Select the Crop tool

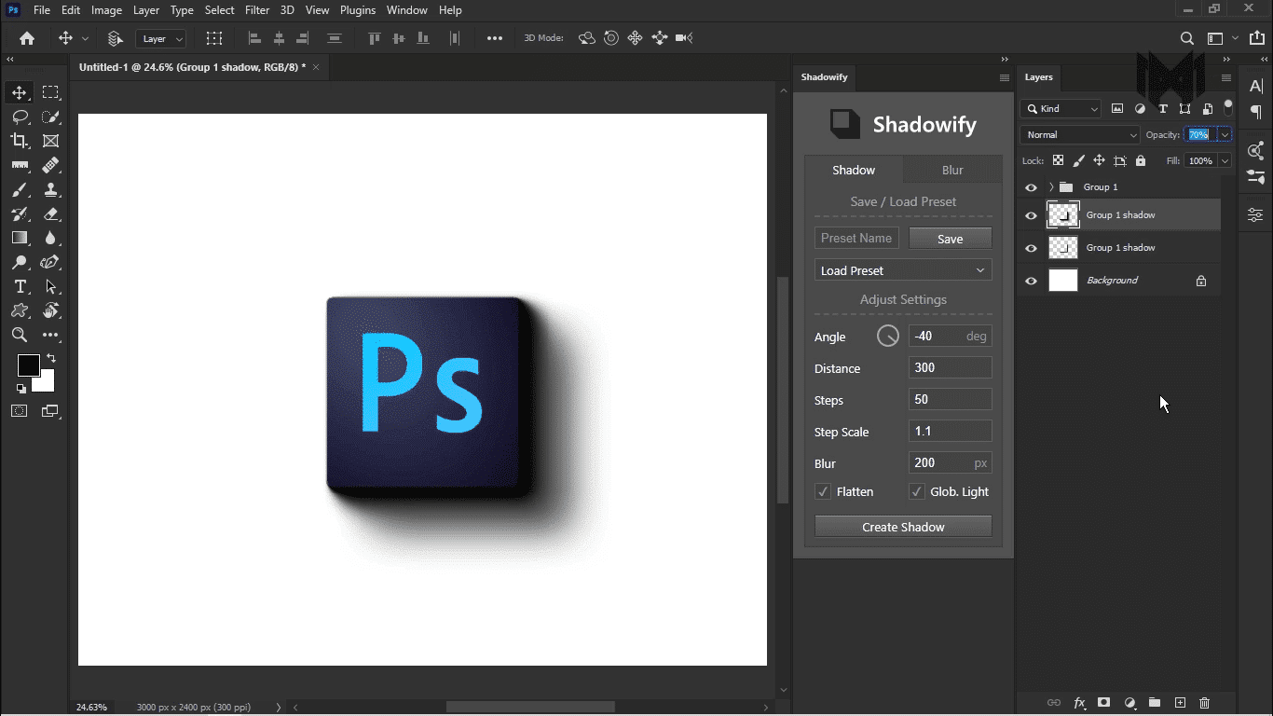(19, 141)
